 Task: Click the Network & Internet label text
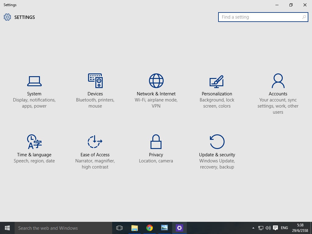pyautogui.click(x=156, y=94)
